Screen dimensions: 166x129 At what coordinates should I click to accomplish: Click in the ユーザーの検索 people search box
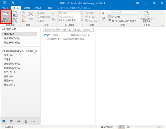123,13
